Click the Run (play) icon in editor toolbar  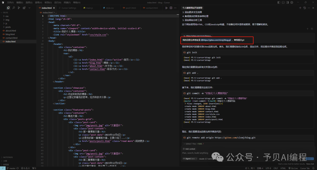166,8
